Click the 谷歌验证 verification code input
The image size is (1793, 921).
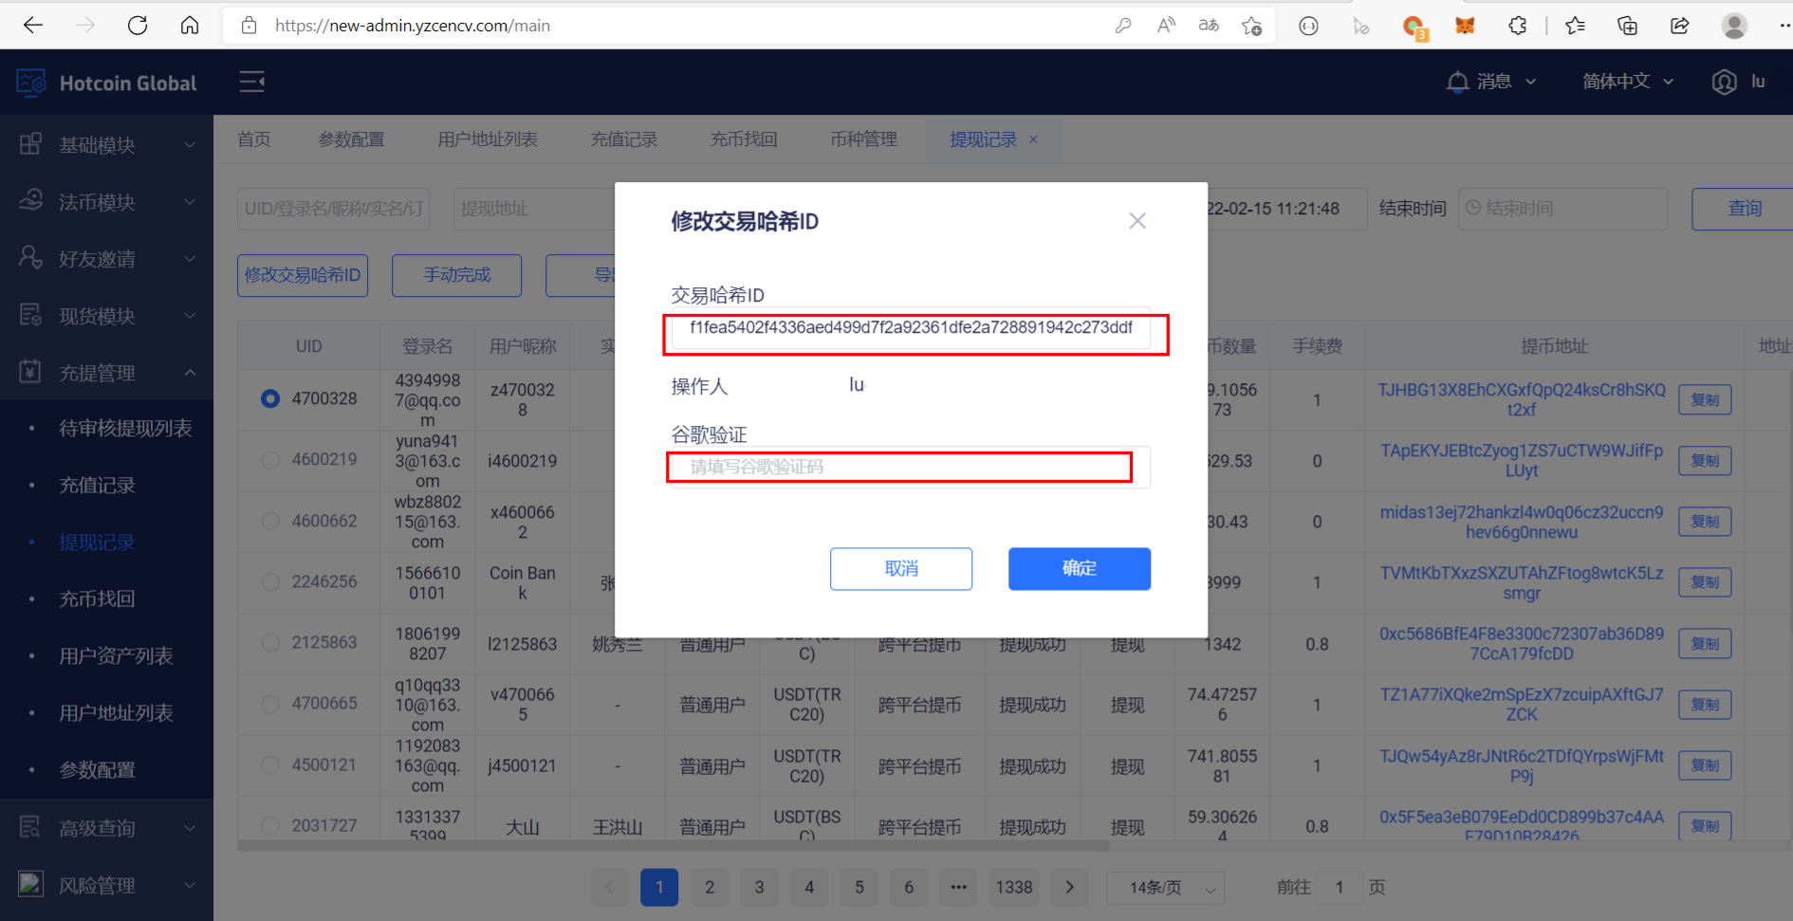point(898,467)
